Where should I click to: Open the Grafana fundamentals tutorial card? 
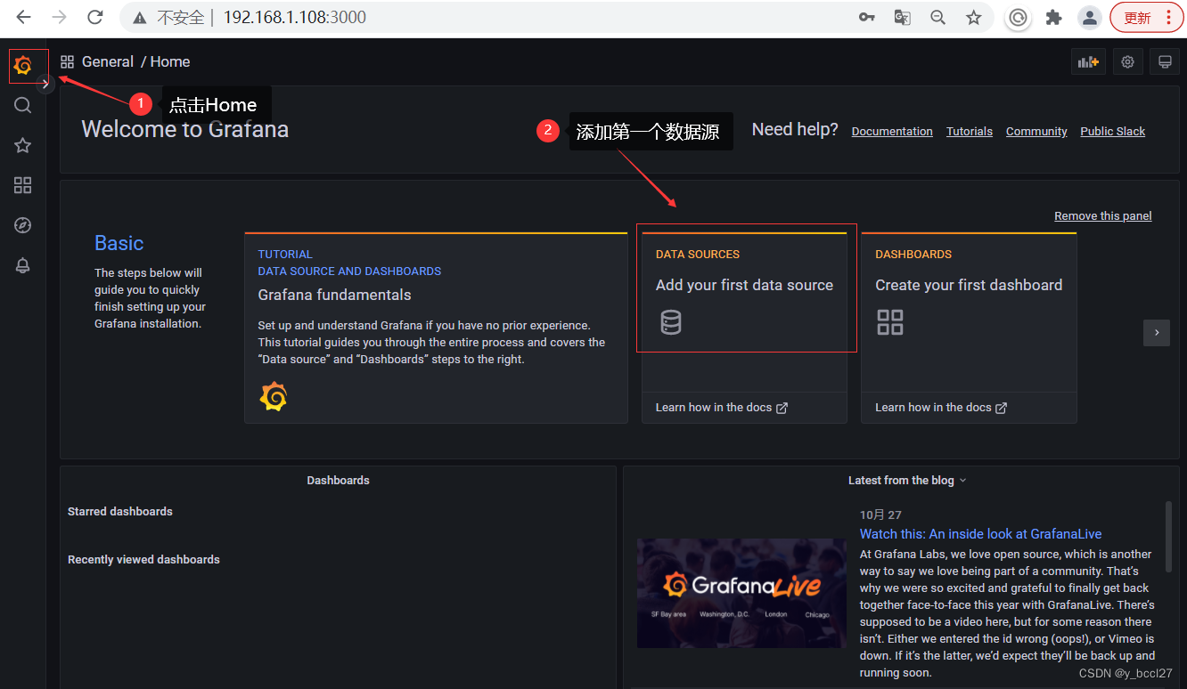[x=437, y=328]
